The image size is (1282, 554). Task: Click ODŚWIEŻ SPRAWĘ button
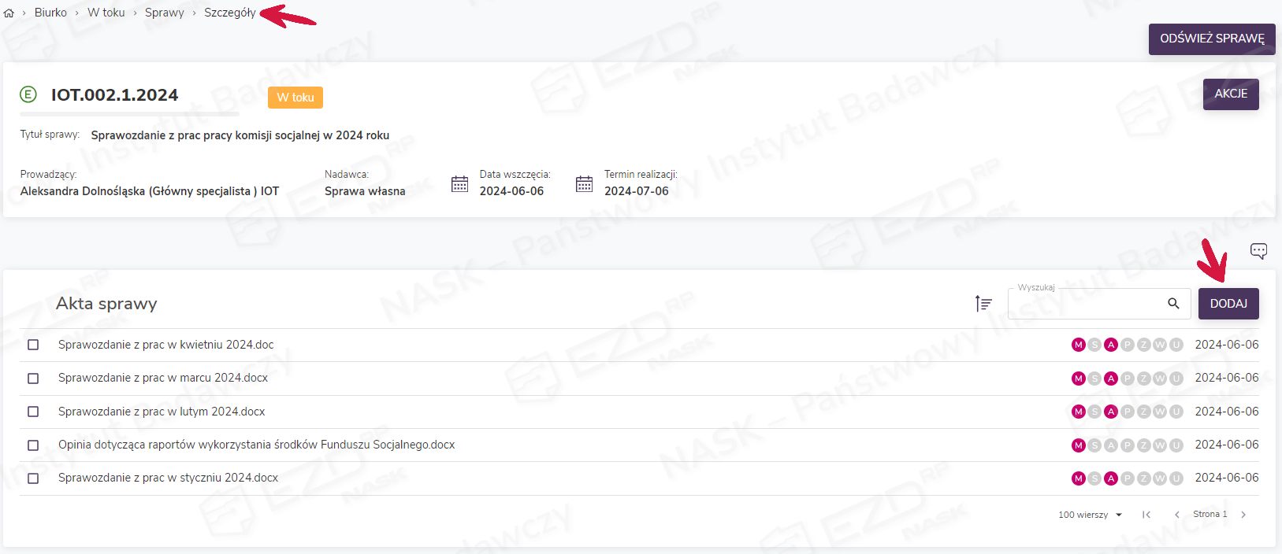(x=1211, y=39)
